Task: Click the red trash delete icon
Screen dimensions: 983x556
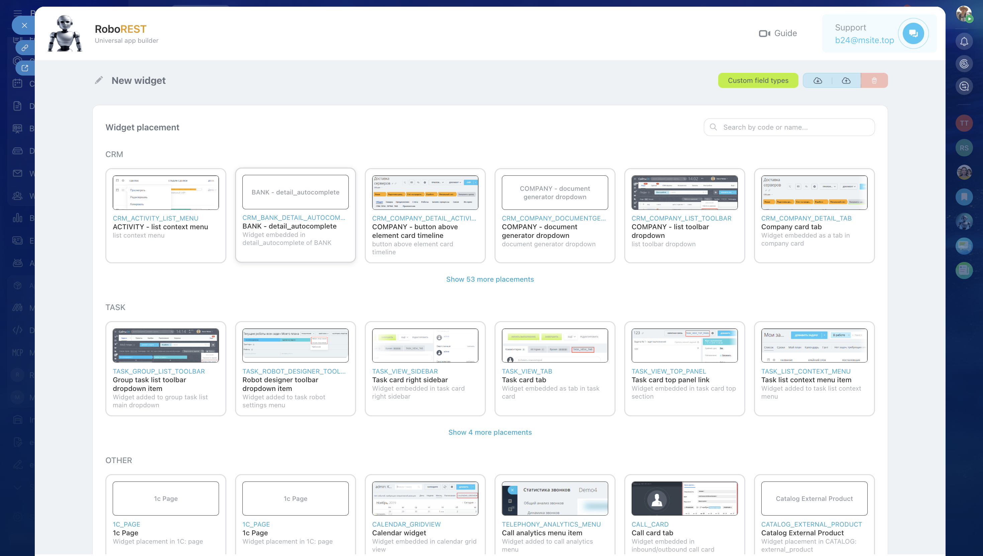Action: pos(874,81)
